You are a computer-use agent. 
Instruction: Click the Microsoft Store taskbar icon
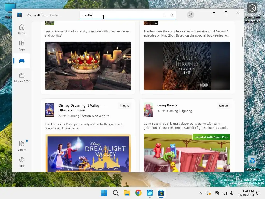tap(161, 193)
